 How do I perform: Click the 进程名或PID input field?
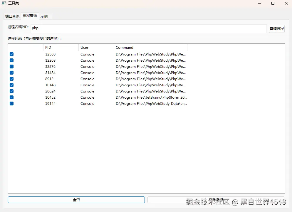pyautogui.click(x=147, y=28)
